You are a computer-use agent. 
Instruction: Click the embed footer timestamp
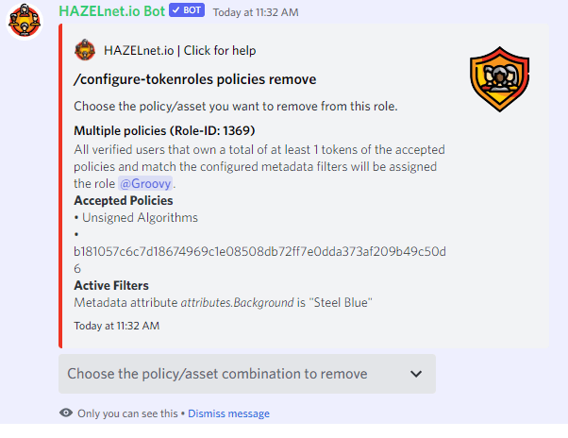117,326
